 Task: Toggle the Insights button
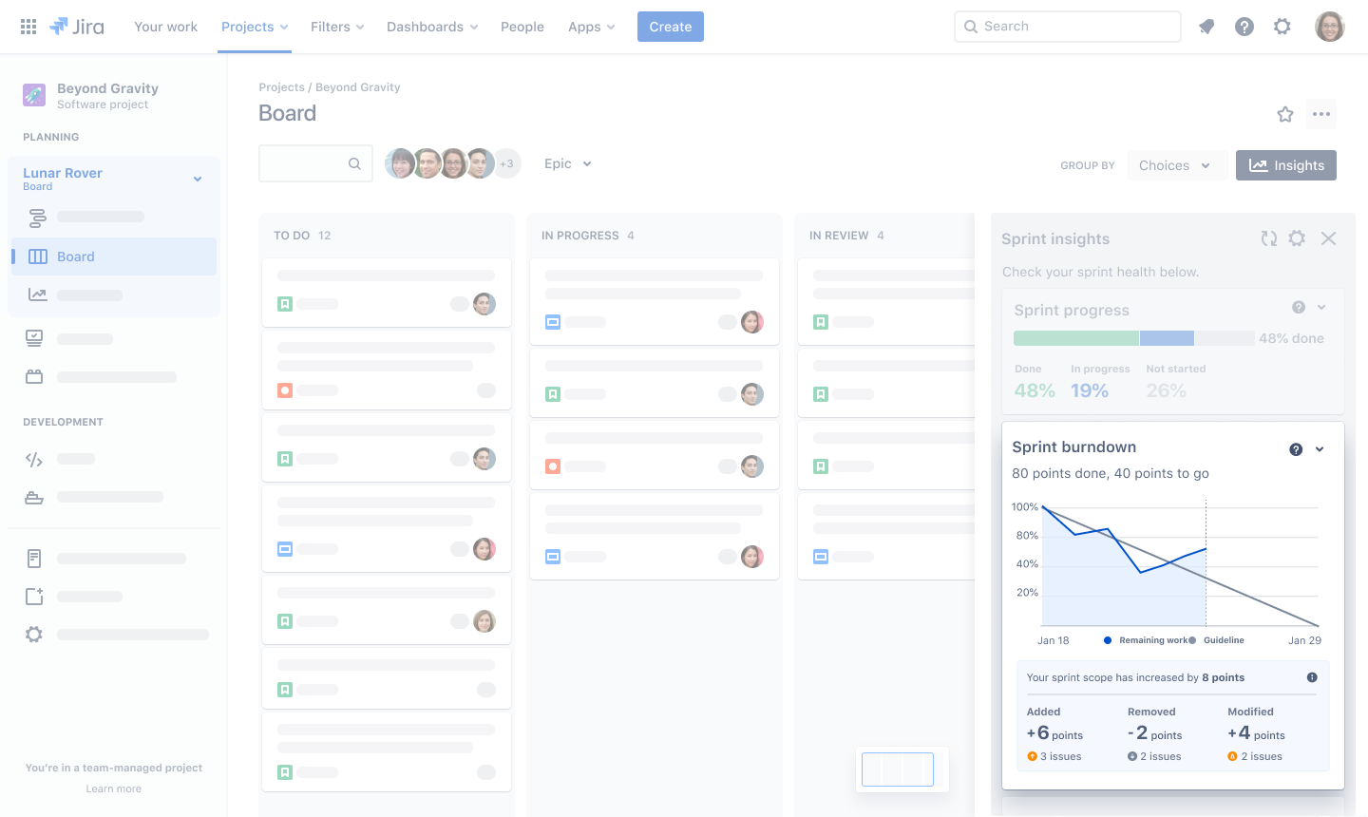(x=1286, y=165)
